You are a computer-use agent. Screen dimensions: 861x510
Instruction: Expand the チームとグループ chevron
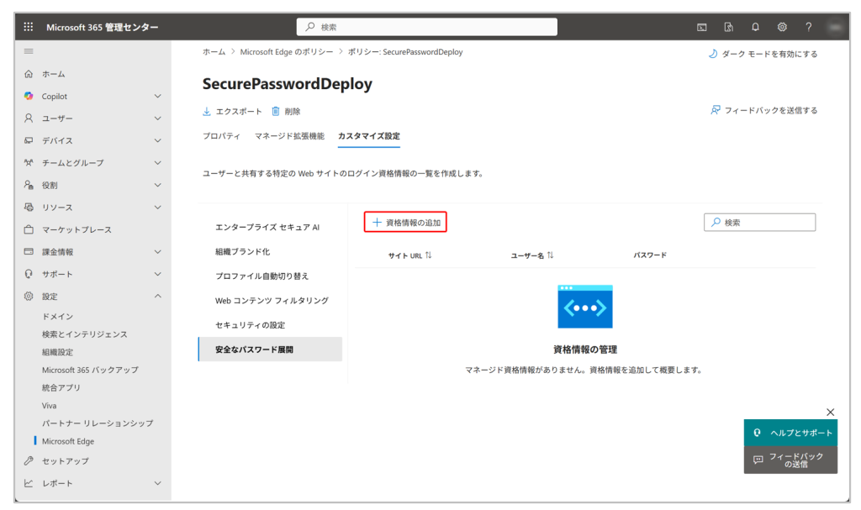click(157, 162)
